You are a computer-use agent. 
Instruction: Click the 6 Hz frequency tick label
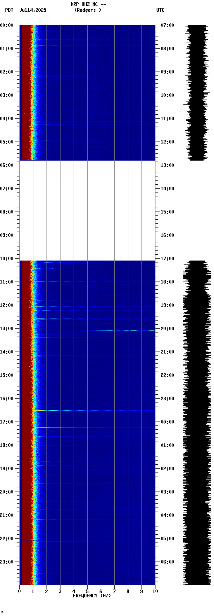[x=101, y=591]
